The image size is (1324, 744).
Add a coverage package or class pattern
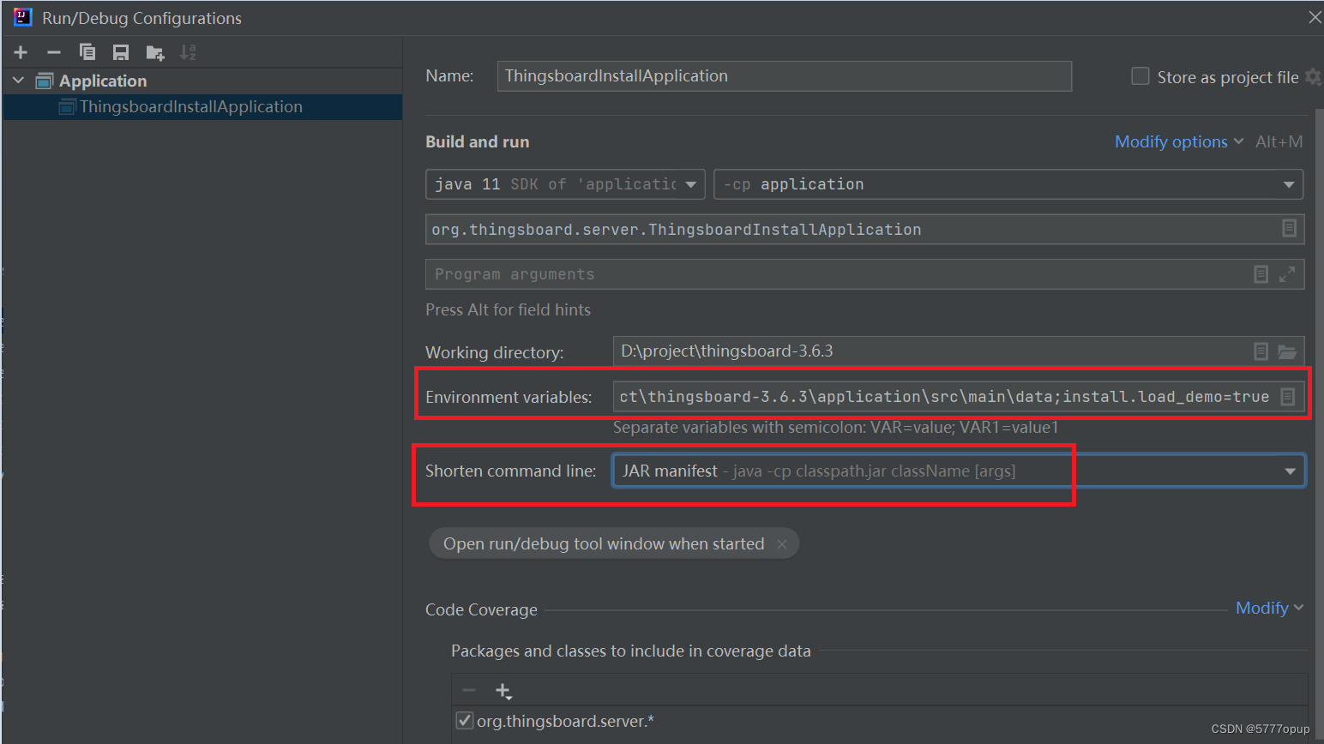pos(503,691)
